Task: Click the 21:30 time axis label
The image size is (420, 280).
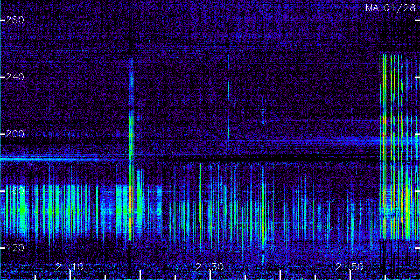Action: (x=210, y=267)
